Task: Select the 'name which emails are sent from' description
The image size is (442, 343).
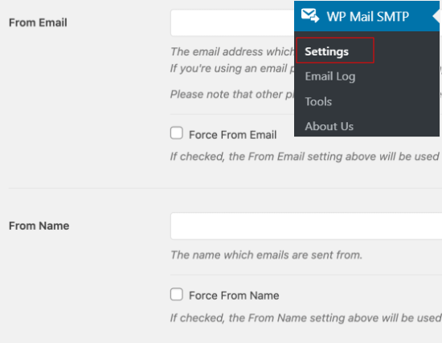Action: [266, 255]
